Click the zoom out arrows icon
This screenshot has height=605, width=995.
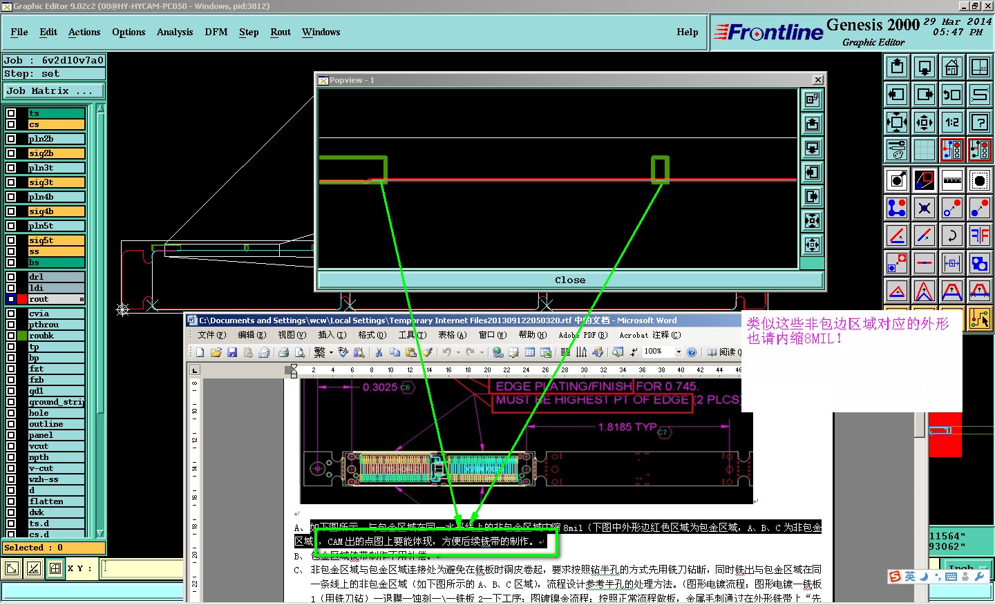(x=925, y=122)
